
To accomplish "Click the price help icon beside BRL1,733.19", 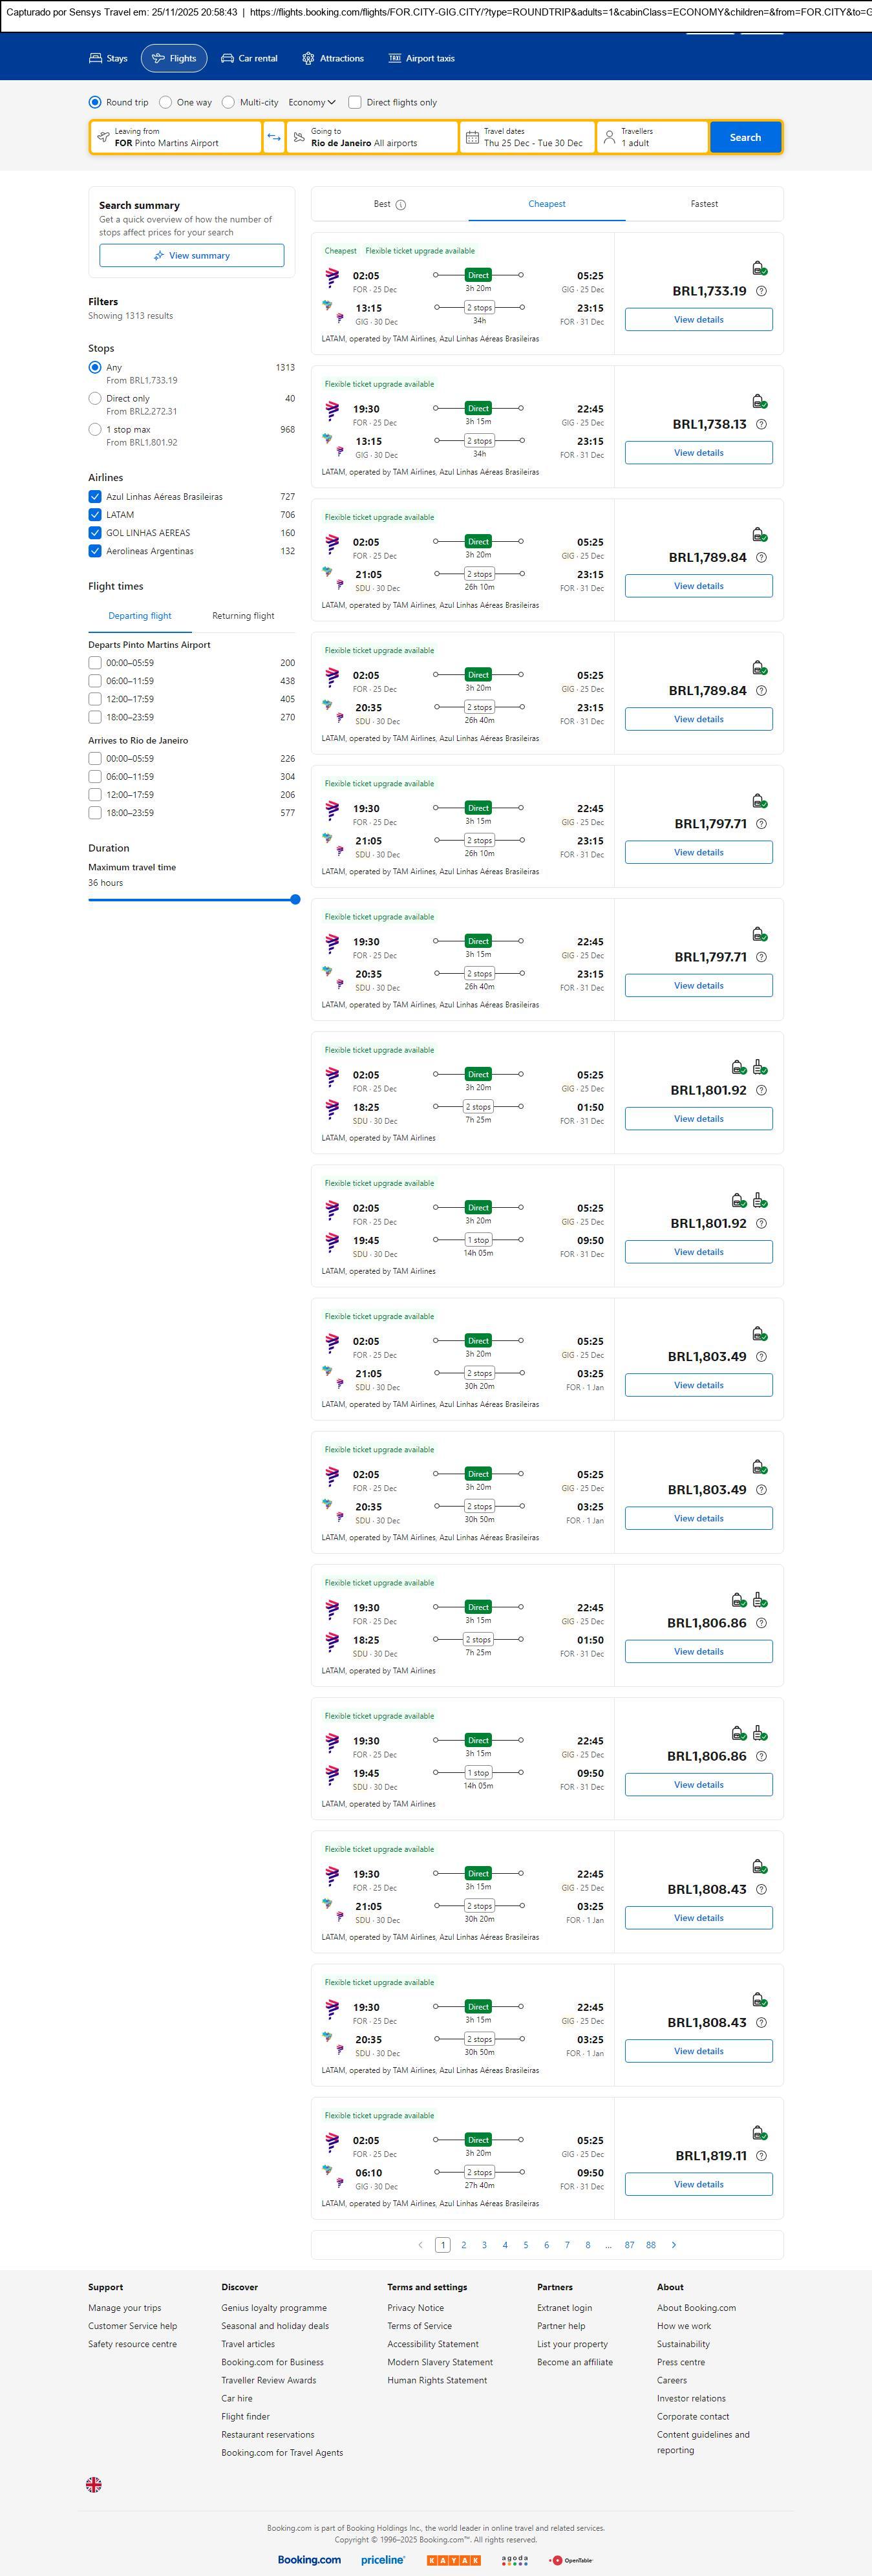I will [x=761, y=291].
